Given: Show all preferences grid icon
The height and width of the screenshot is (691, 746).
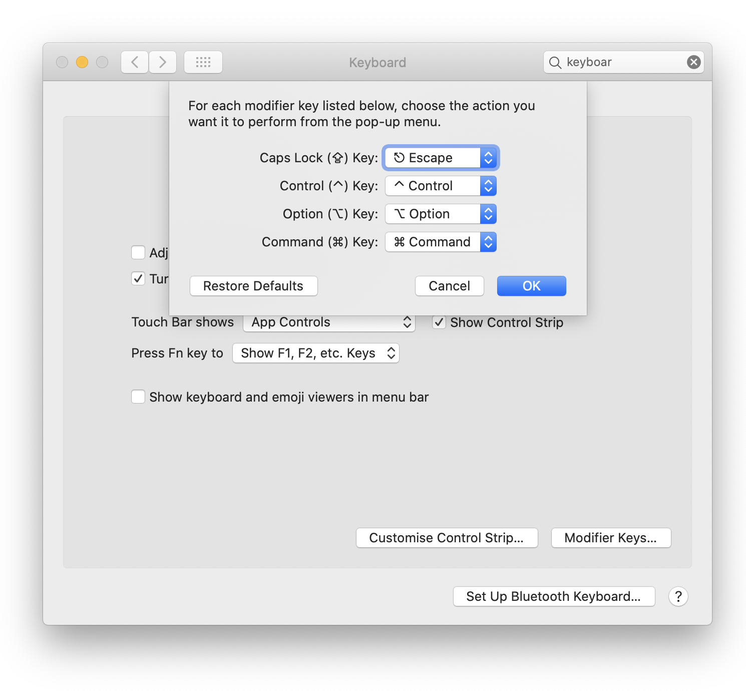Looking at the screenshot, I should tap(203, 62).
